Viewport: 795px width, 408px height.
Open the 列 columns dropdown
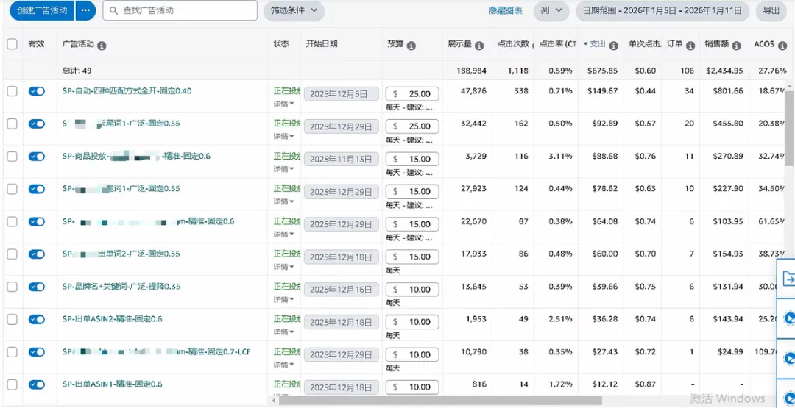point(550,11)
